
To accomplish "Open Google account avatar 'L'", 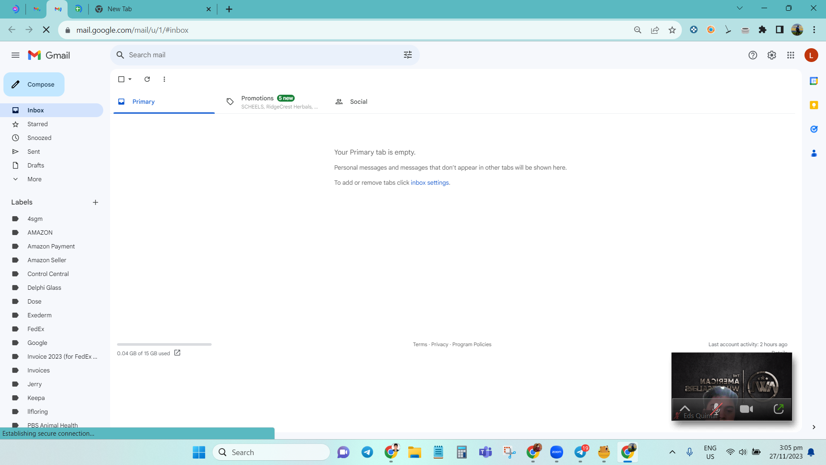I will pyautogui.click(x=811, y=55).
